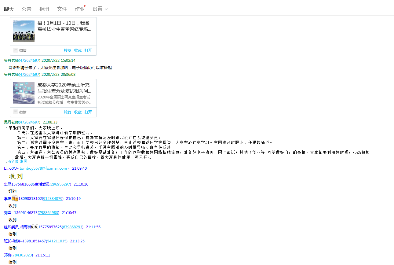Viewport: 394px width, 265px height.
Task: Open 史熙 ID link 296956297
Action: (60, 184)
